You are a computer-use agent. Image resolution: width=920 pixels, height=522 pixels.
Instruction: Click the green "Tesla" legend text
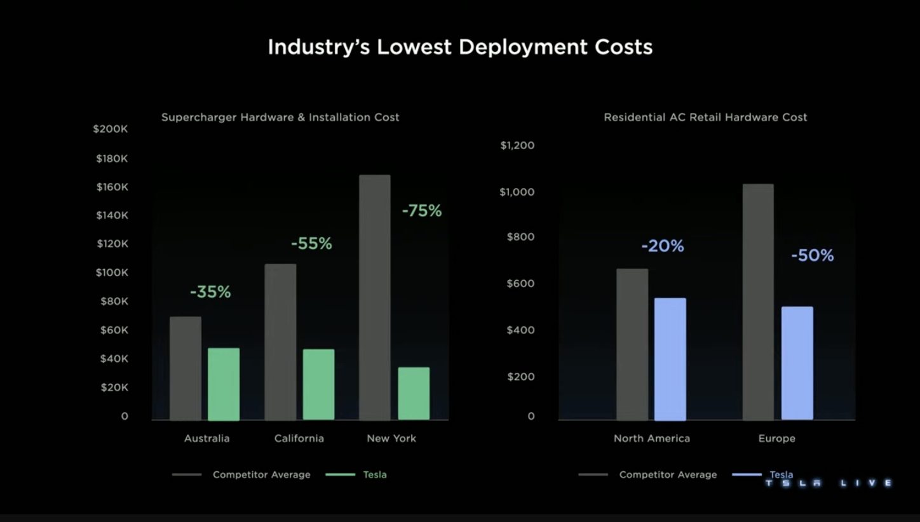375,475
